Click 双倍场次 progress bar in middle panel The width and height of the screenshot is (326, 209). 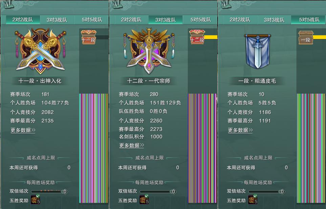tap(158, 191)
